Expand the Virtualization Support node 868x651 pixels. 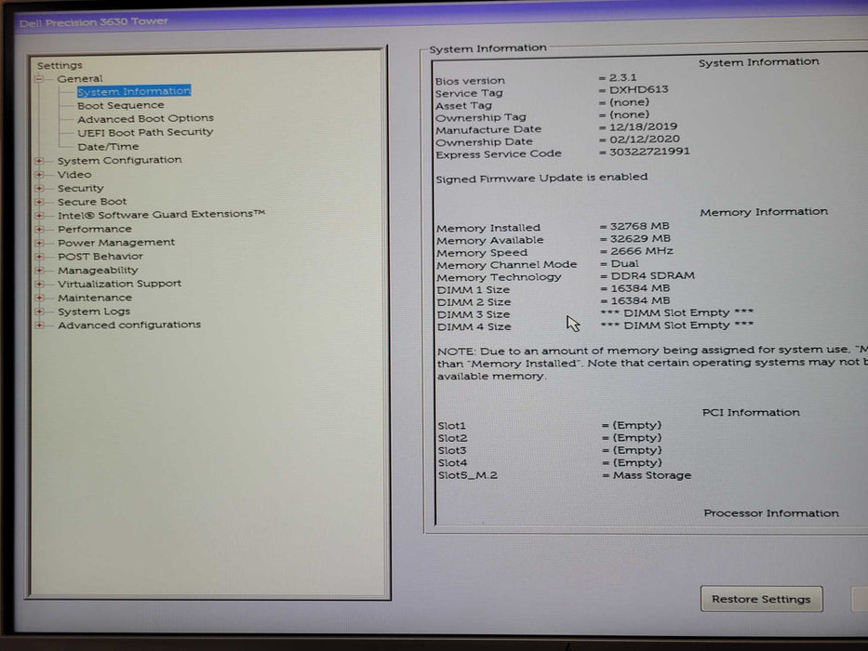coord(39,284)
